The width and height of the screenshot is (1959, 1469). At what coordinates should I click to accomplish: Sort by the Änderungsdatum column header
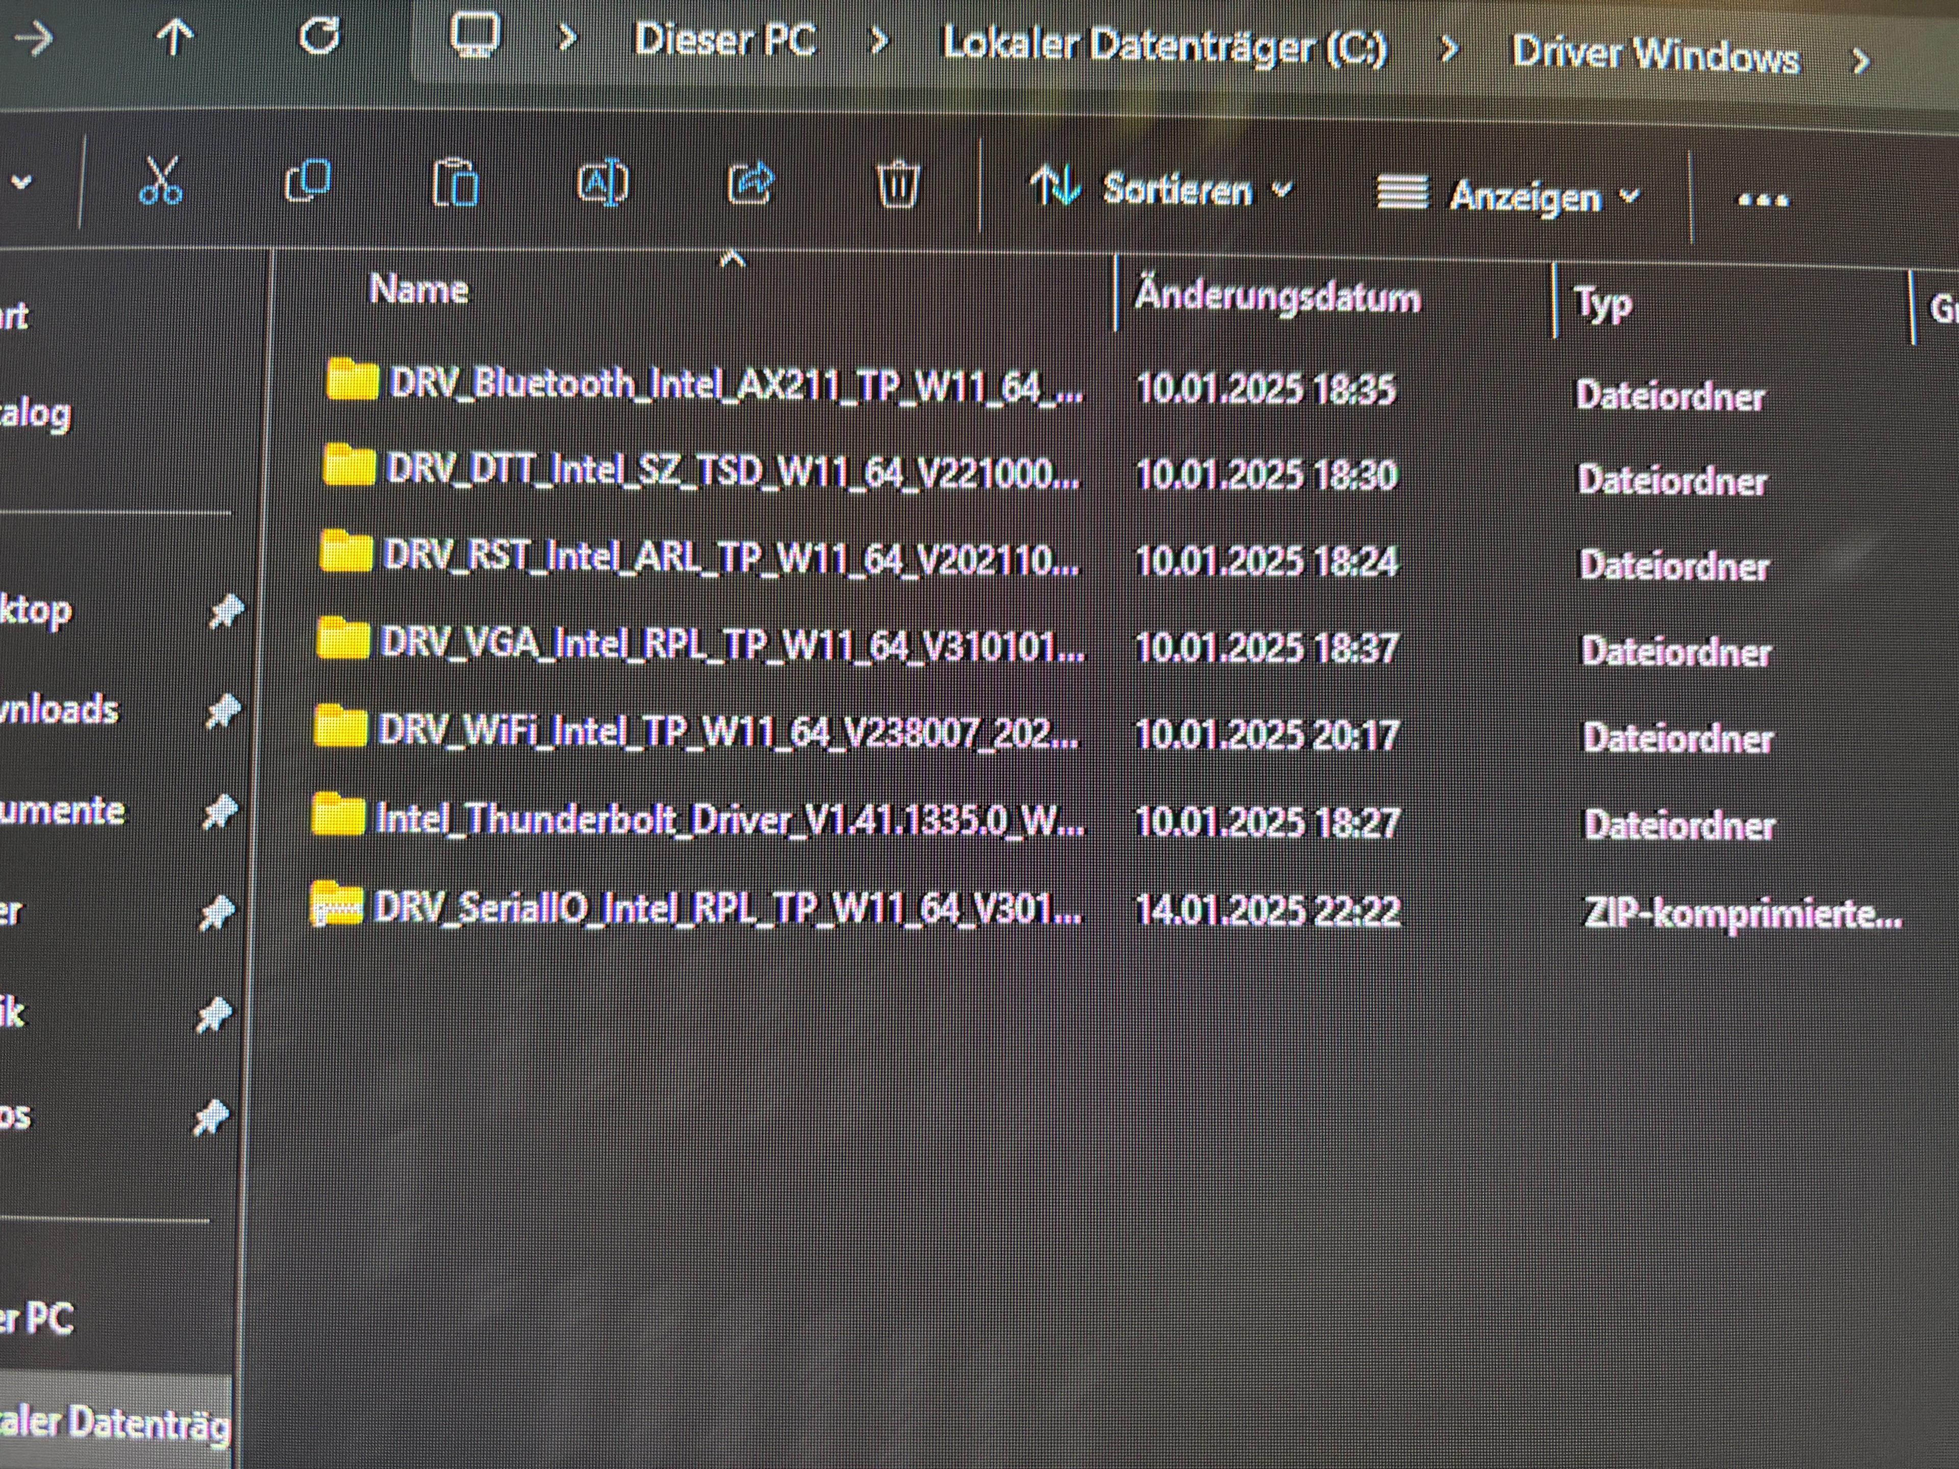pos(1277,297)
